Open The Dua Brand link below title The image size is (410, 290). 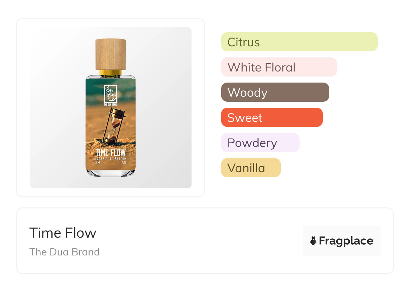tap(65, 252)
